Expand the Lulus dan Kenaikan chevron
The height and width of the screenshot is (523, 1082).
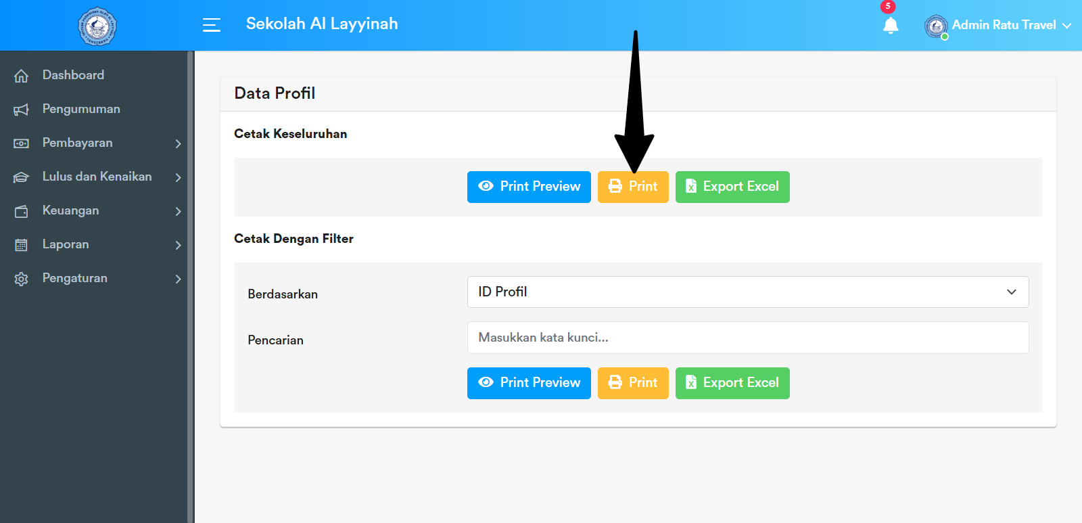pyautogui.click(x=178, y=177)
